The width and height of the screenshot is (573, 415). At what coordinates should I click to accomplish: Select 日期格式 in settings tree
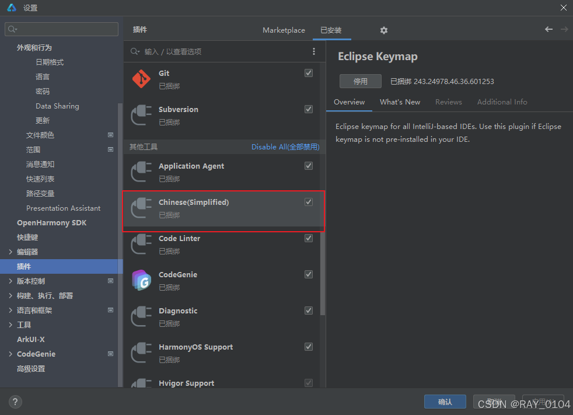click(50, 62)
